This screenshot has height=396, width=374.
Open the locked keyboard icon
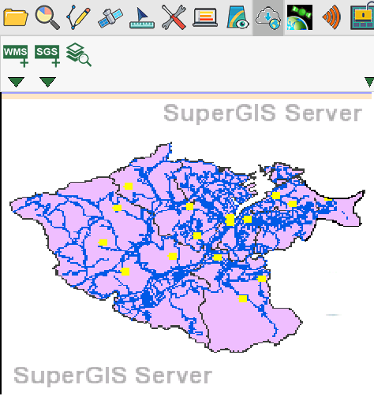362,17
